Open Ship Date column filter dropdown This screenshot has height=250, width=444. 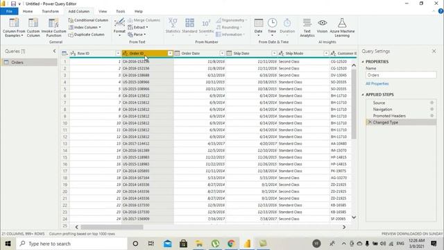point(275,53)
